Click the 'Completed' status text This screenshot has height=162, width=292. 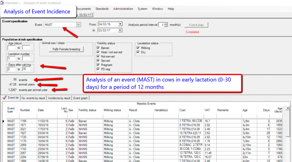pyautogui.click(x=192, y=32)
